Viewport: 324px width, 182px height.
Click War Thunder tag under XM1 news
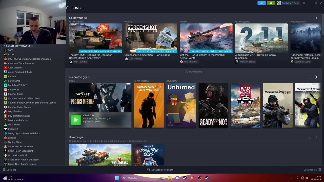[x=78, y=62]
